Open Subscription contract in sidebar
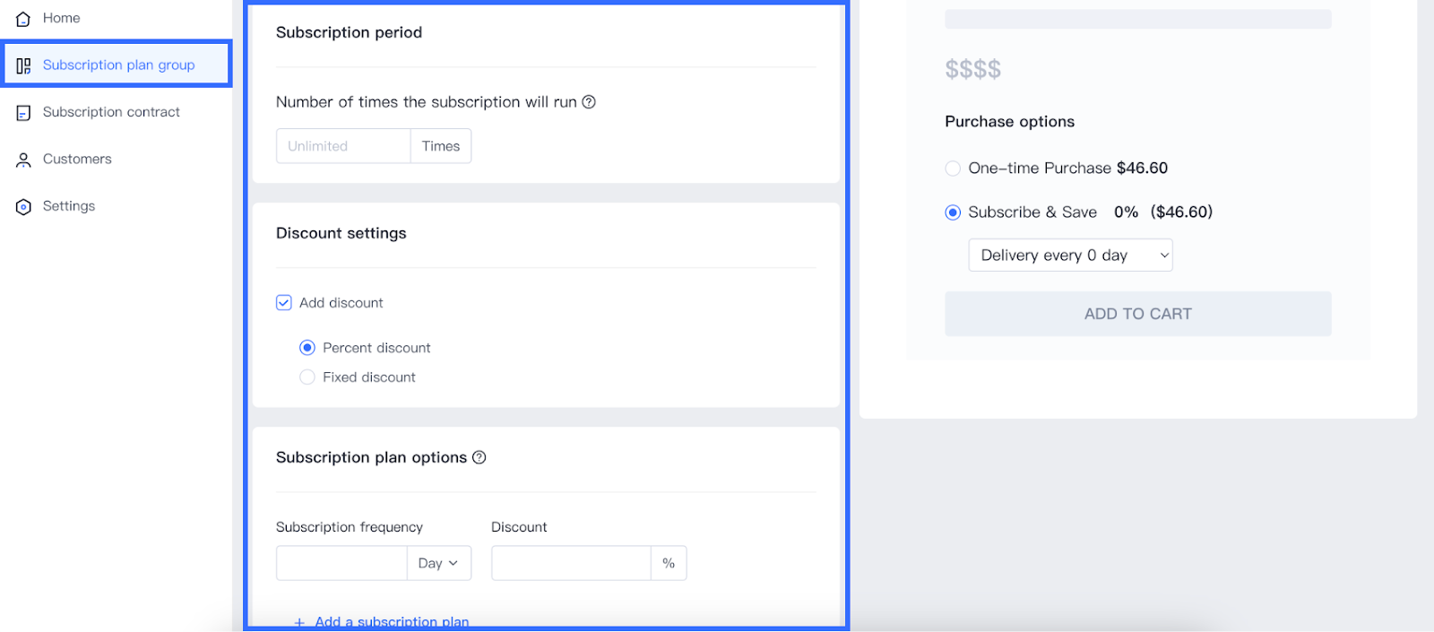Screen dimensions: 1434x632 (x=111, y=112)
